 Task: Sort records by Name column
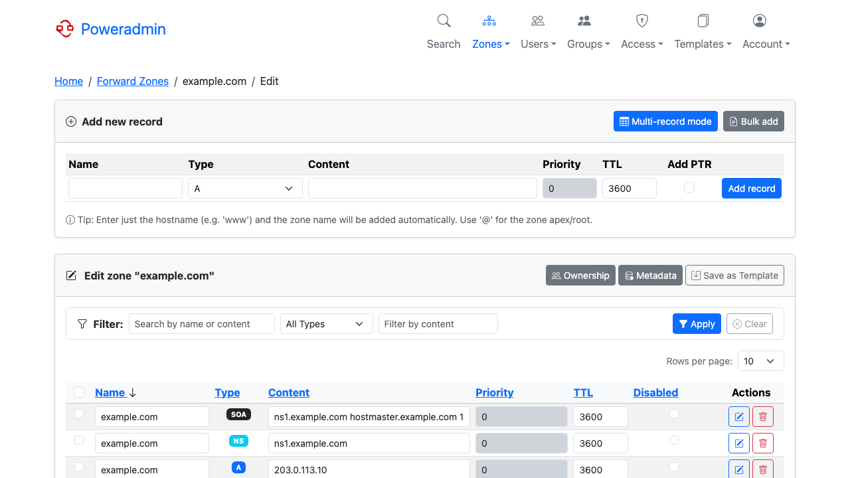coord(110,392)
